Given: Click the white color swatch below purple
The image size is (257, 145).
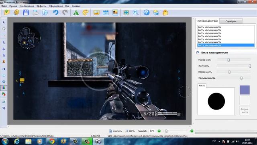Looking at the screenshot, I should click(x=245, y=100).
